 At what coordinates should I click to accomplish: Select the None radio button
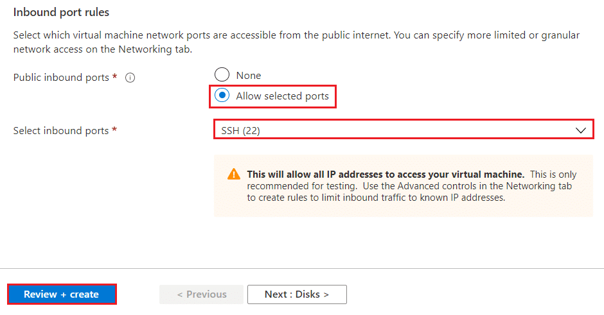[x=222, y=74]
